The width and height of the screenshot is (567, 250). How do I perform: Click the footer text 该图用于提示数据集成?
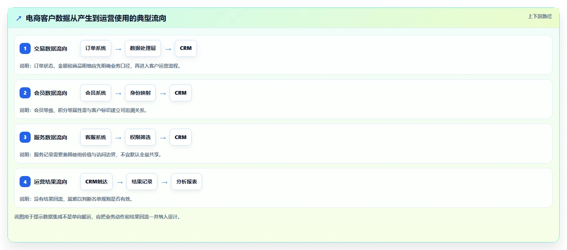click(x=98, y=217)
